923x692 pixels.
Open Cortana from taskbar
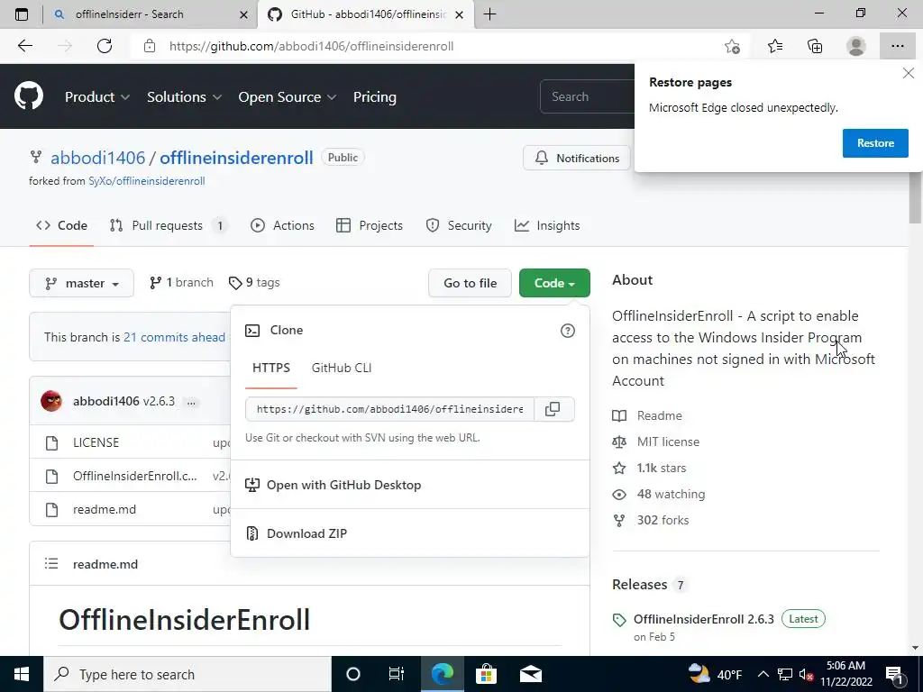click(352, 674)
